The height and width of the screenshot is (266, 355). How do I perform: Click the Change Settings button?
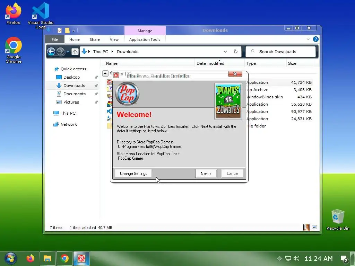tap(133, 174)
